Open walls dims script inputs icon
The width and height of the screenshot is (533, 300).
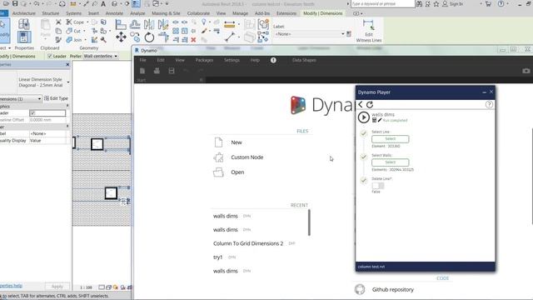[x=374, y=120]
